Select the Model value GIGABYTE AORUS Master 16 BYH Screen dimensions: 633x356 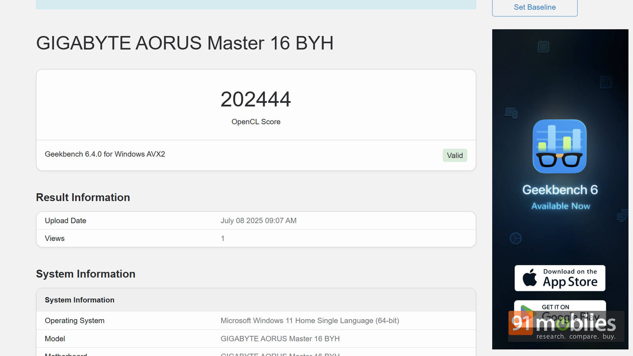click(280, 339)
